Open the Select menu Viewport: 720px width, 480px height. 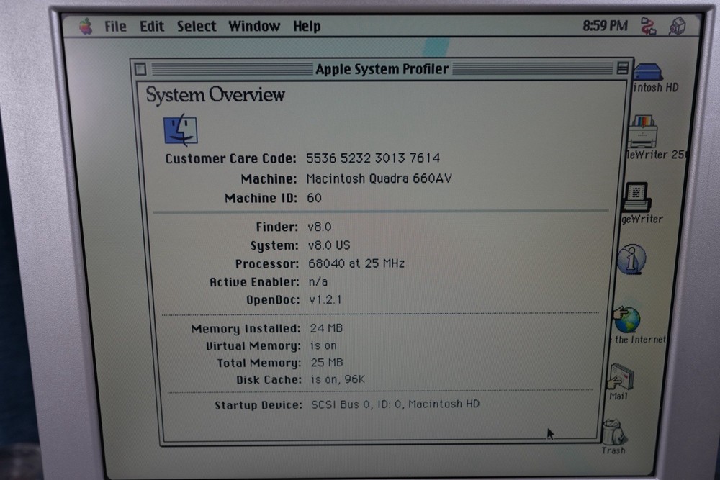pos(197,26)
